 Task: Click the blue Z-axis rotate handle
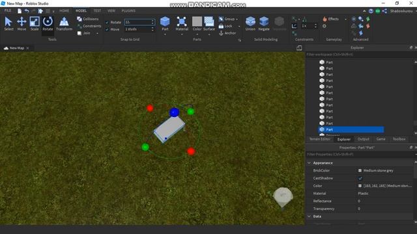point(174,112)
